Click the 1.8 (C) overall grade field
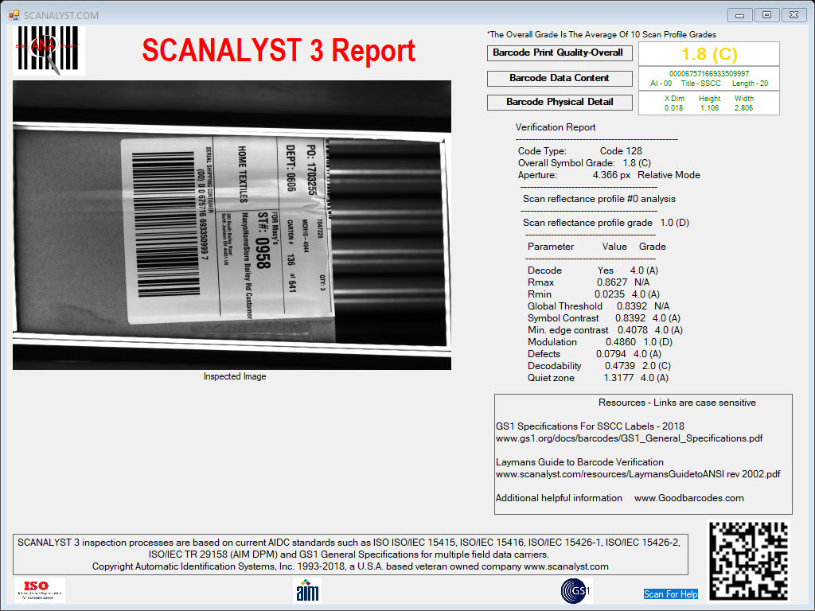The image size is (815, 611). tap(709, 53)
